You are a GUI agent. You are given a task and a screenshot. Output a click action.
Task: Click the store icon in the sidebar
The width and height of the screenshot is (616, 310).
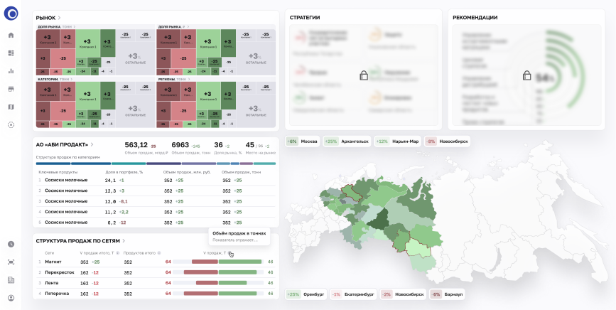click(x=11, y=89)
